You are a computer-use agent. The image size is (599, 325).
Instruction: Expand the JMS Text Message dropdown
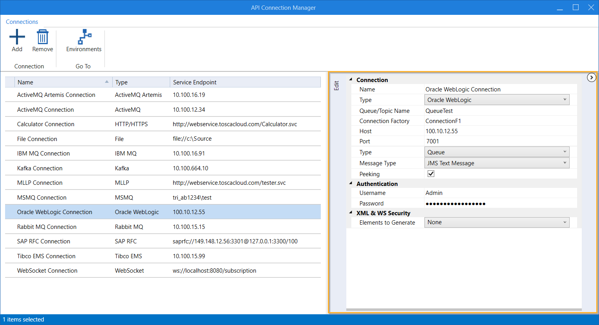tap(565, 163)
